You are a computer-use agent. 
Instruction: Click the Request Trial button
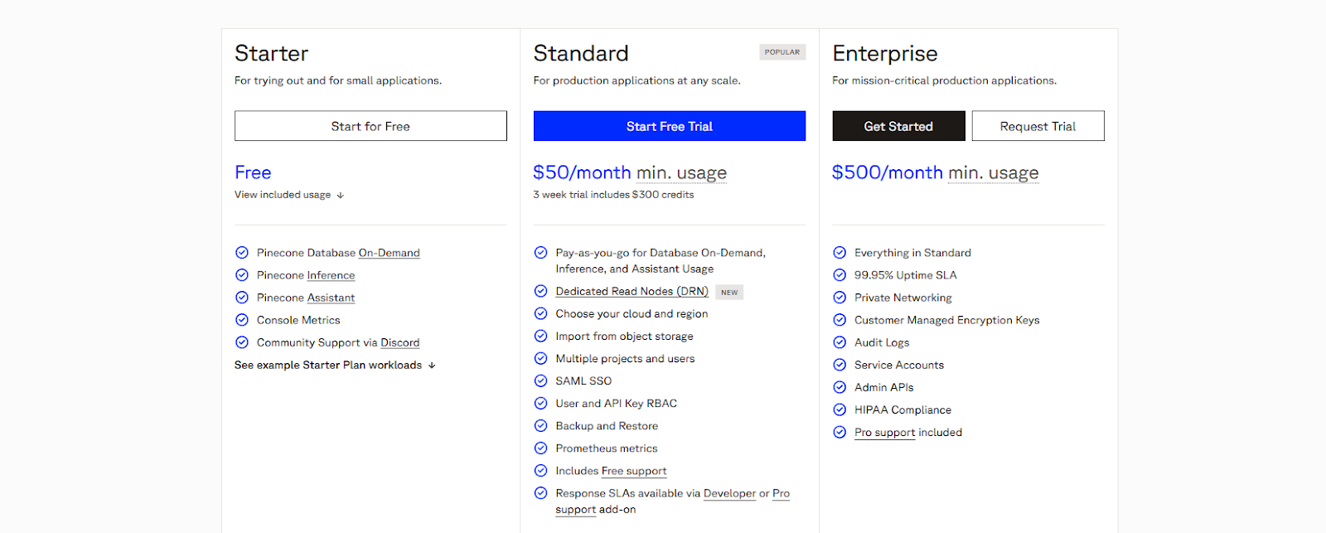pyautogui.click(x=1038, y=126)
